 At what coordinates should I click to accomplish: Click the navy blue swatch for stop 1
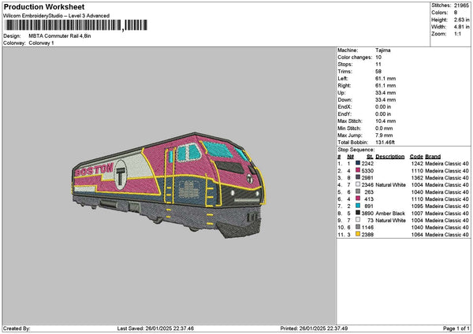[x=359, y=163]
